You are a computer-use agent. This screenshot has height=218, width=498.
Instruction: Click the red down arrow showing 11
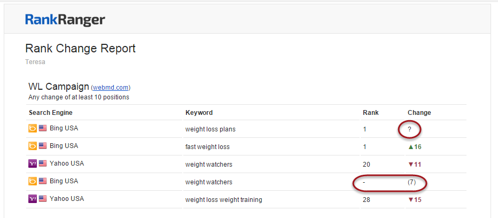411,164
